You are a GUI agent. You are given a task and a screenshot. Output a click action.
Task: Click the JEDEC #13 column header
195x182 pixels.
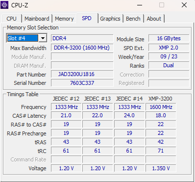97,99
